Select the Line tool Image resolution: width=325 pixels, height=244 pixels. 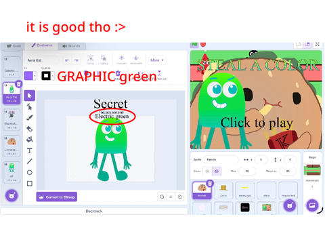(30, 161)
